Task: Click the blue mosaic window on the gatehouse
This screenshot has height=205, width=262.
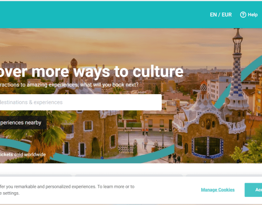Action: (x=207, y=147)
